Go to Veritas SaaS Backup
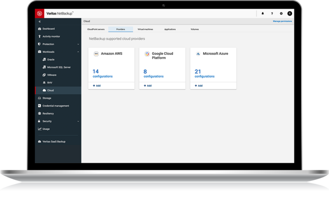 click(x=54, y=141)
